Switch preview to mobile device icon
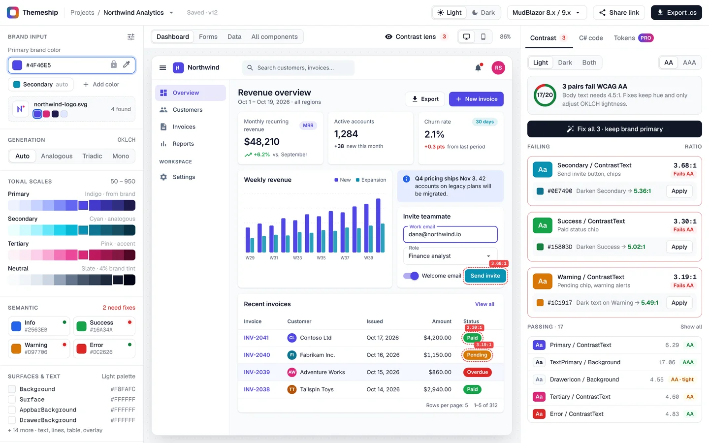Image resolution: width=709 pixels, height=443 pixels. (x=483, y=37)
